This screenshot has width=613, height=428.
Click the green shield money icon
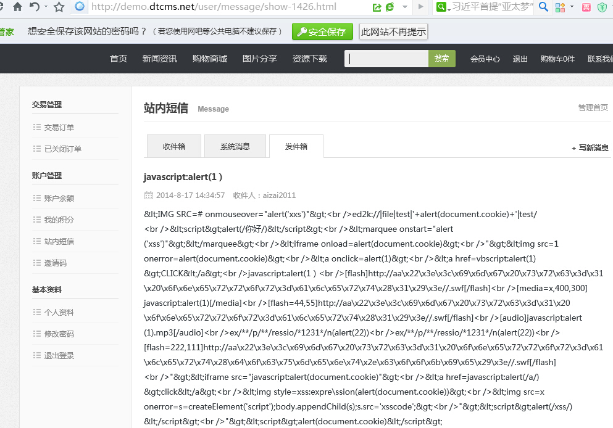pos(602,7)
